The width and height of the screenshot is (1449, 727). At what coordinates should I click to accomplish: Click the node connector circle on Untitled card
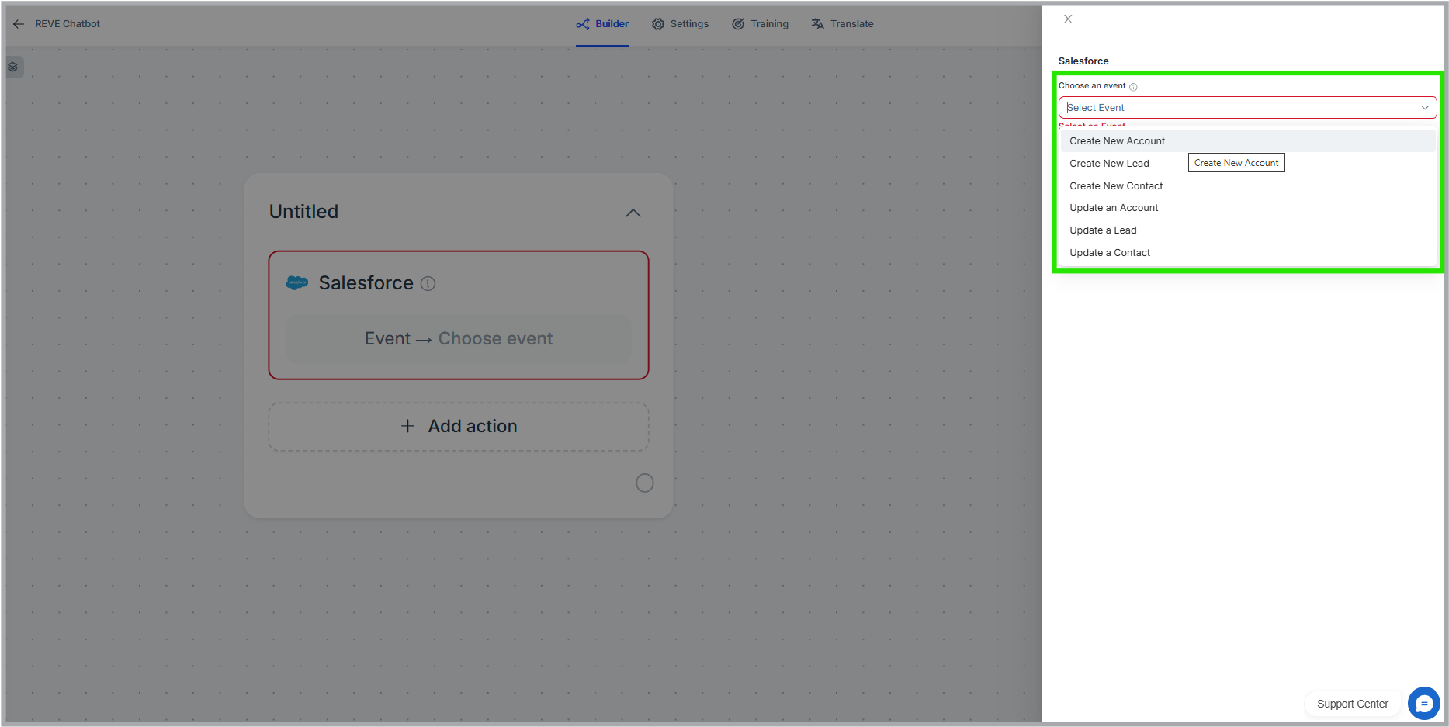644,483
